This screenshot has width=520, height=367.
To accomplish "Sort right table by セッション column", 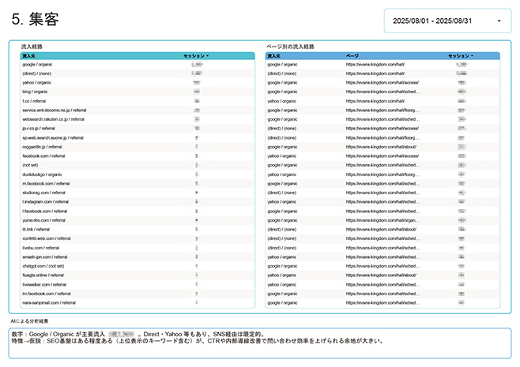I will 459,56.
